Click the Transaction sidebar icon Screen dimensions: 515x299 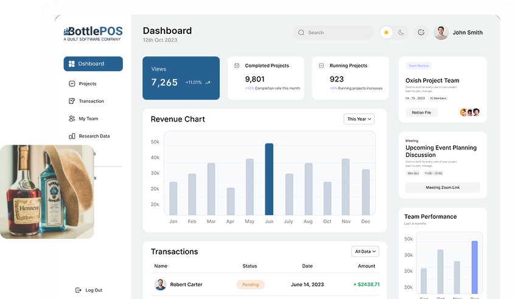(72, 101)
